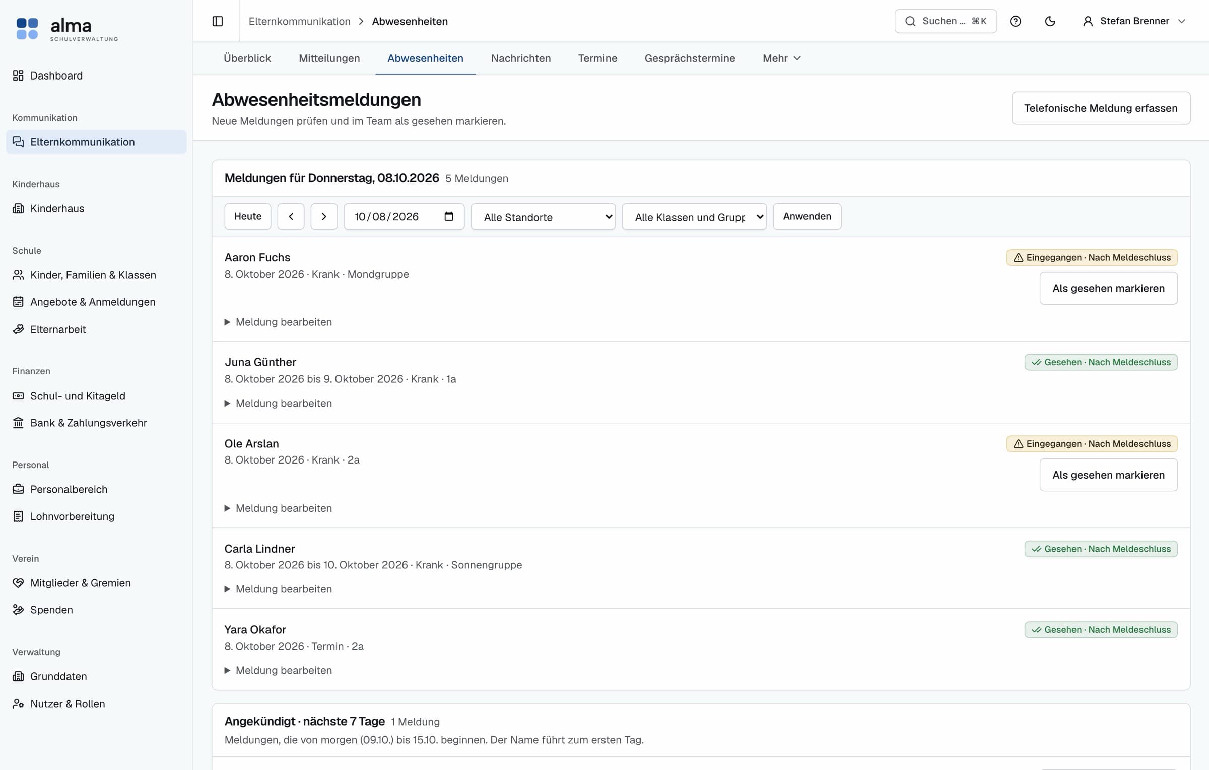The width and height of the screenshot is (1209, 770).
Task: Expand Meldung bearbeiten for Aaron Fuchs
Action: [278, 322]
